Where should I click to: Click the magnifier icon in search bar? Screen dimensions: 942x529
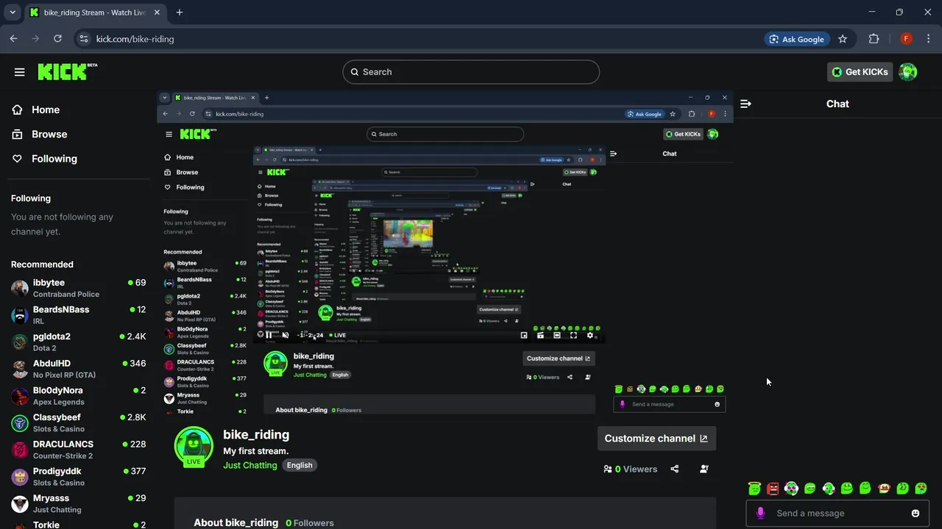tap(355, 72)
